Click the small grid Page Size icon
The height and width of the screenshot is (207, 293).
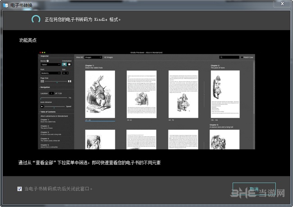click(42, 81)
